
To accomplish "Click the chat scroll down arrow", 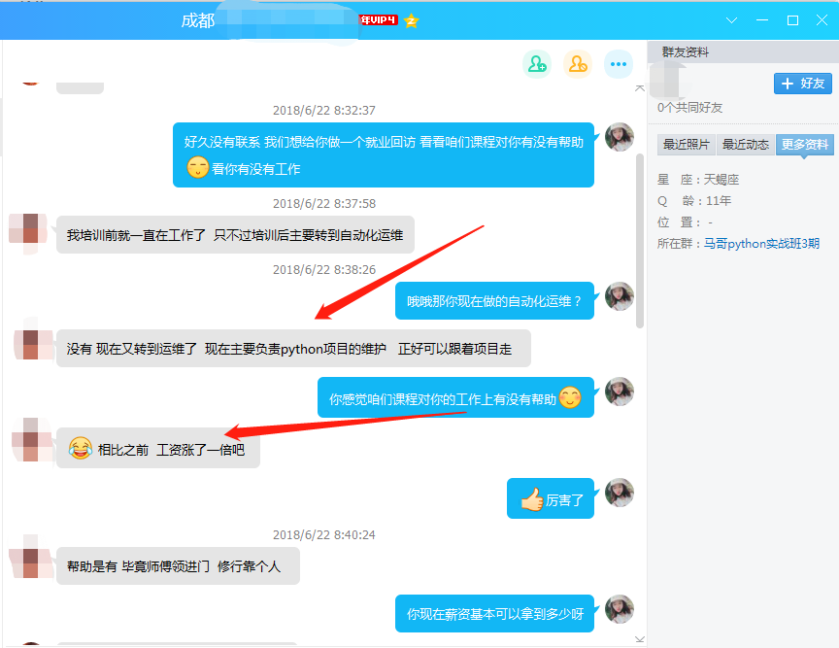I will pyautogui.click(x=639, y=638).
